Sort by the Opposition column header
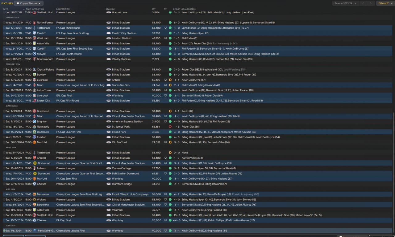 38,9
